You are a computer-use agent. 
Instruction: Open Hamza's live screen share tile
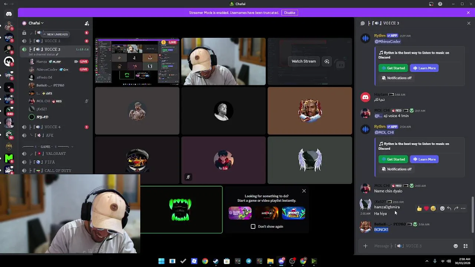tap(137, 62)
